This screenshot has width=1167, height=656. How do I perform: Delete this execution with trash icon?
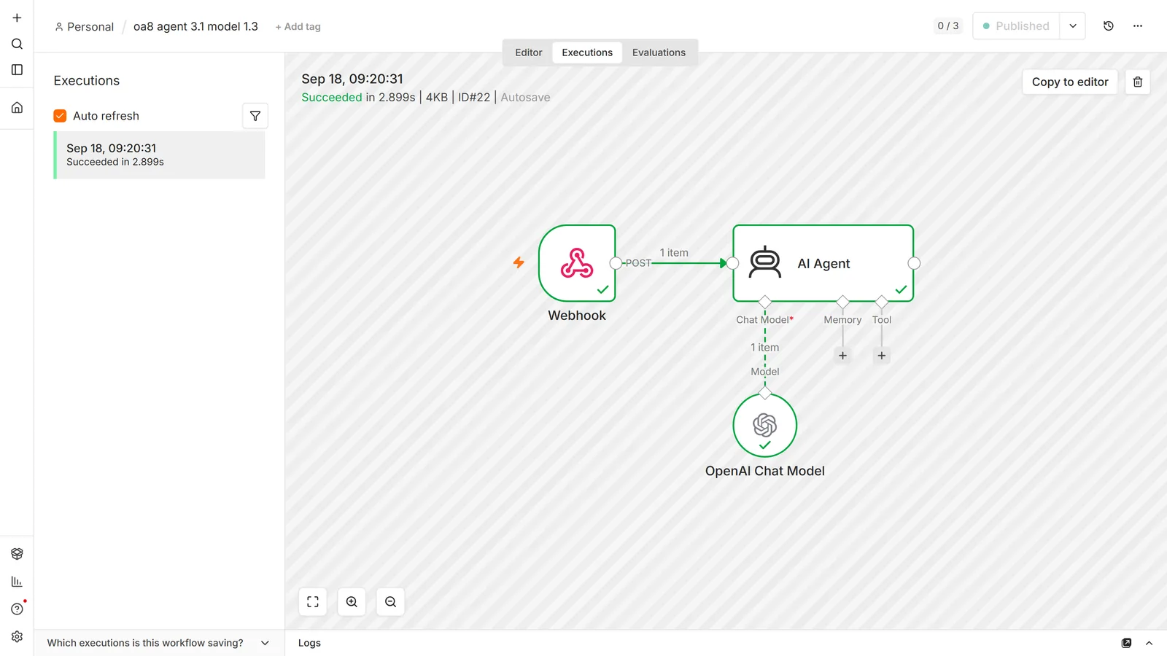(x=1137, y=82)
